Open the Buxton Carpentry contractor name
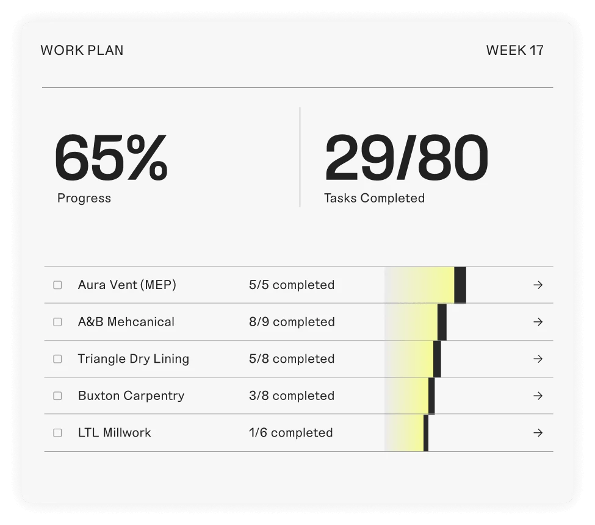Image resolution: width=595 pixels, height=525 pixels. [x=131, y=396]
